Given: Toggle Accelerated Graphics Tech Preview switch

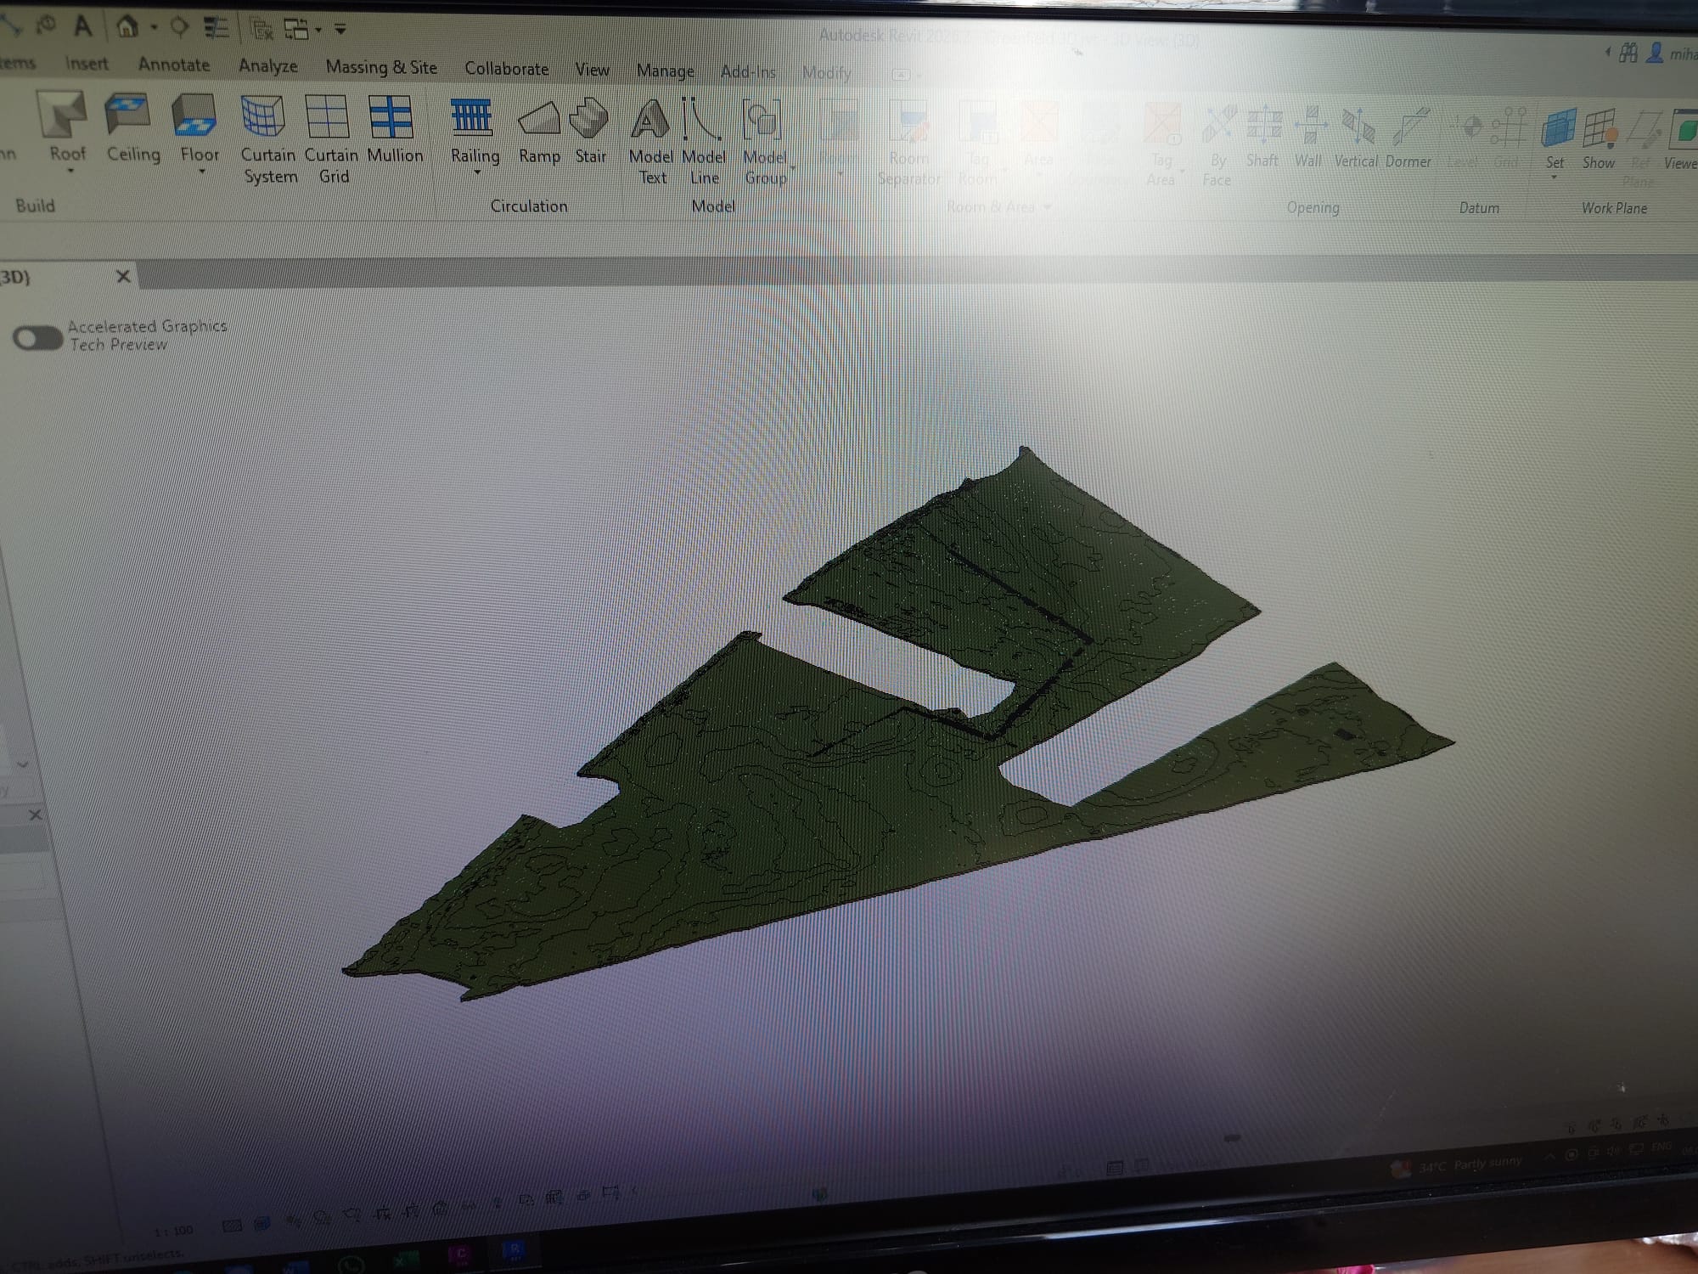Looking at the screenshot, I should click(37, 338).
